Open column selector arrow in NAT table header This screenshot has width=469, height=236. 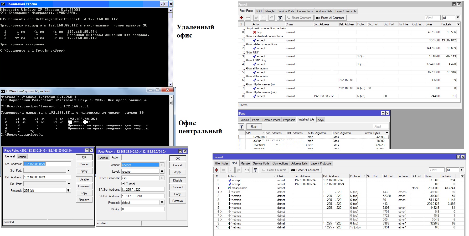coord(462,176)
